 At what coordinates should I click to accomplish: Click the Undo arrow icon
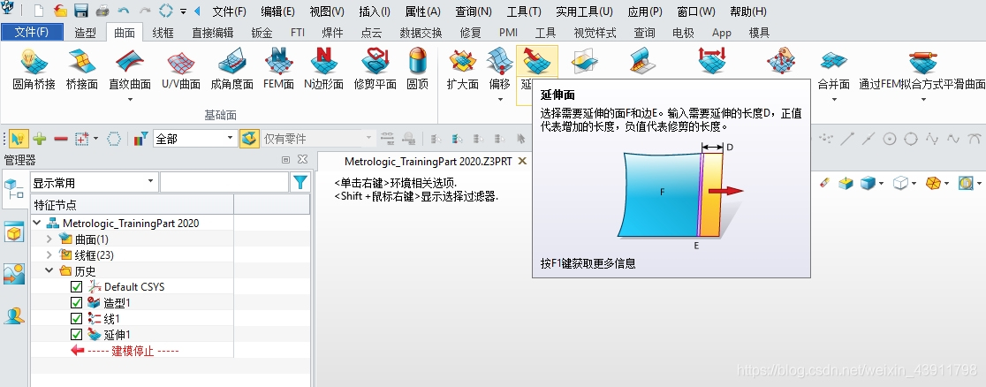tap(124, 11)
